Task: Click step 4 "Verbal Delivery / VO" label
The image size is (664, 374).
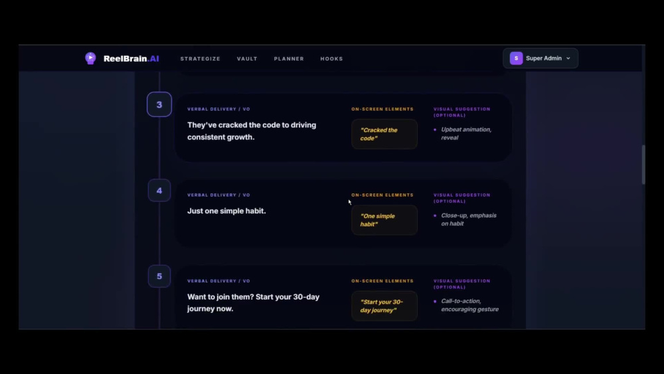Action: (x=218, y=195)
